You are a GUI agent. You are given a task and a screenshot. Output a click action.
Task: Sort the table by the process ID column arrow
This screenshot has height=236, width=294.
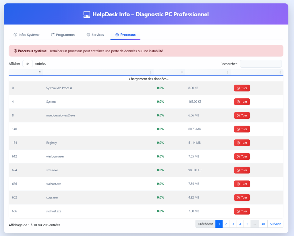tap(40, 72)
